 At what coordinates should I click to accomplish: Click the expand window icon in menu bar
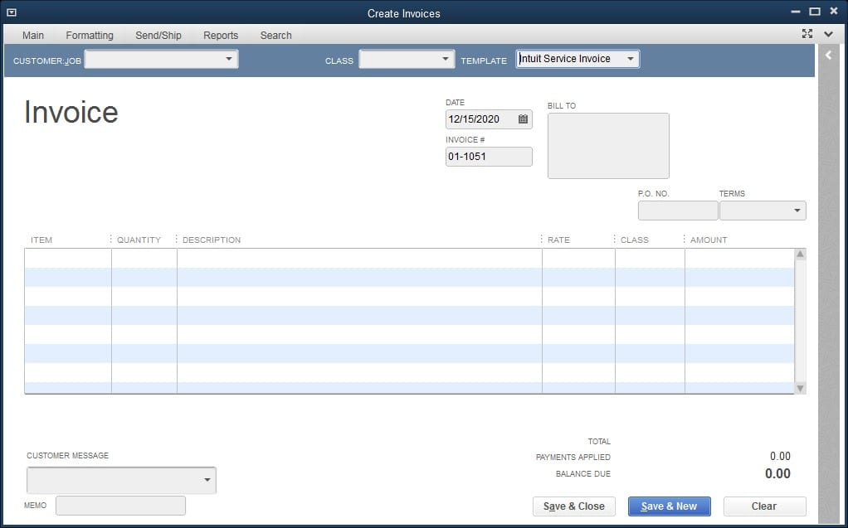pos(807,34)
